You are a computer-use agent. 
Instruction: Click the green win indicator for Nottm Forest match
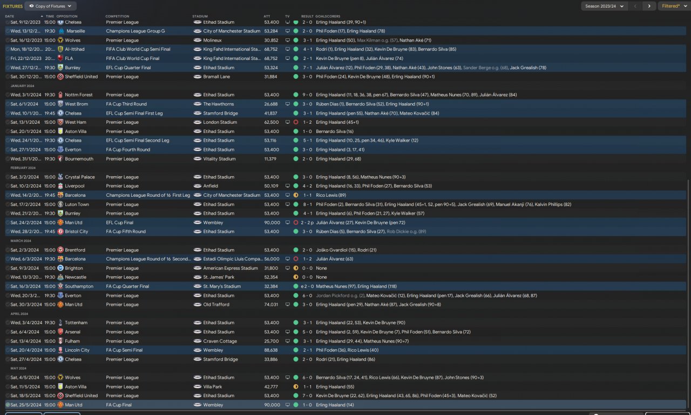(x=296, y=95)
